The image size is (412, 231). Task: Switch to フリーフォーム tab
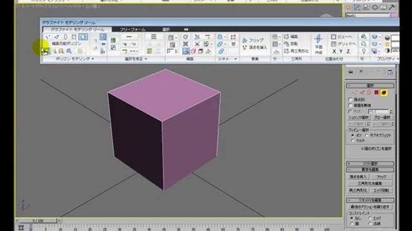coord(133,30)
